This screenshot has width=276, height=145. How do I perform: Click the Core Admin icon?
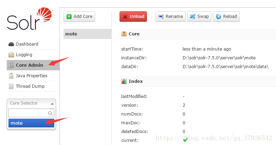11,65
